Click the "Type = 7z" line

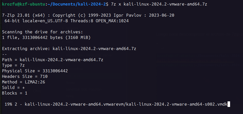pos(13,65)
